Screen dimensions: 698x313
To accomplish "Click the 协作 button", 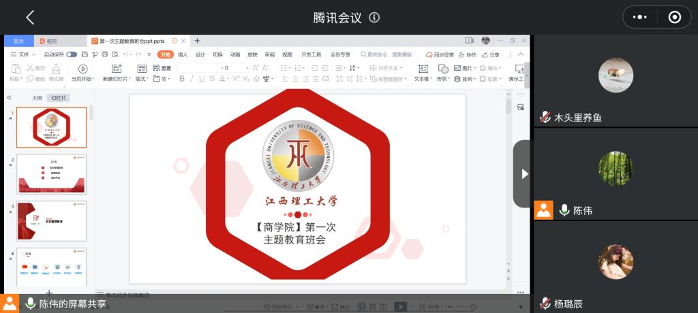I will click(x=468, y=54).
